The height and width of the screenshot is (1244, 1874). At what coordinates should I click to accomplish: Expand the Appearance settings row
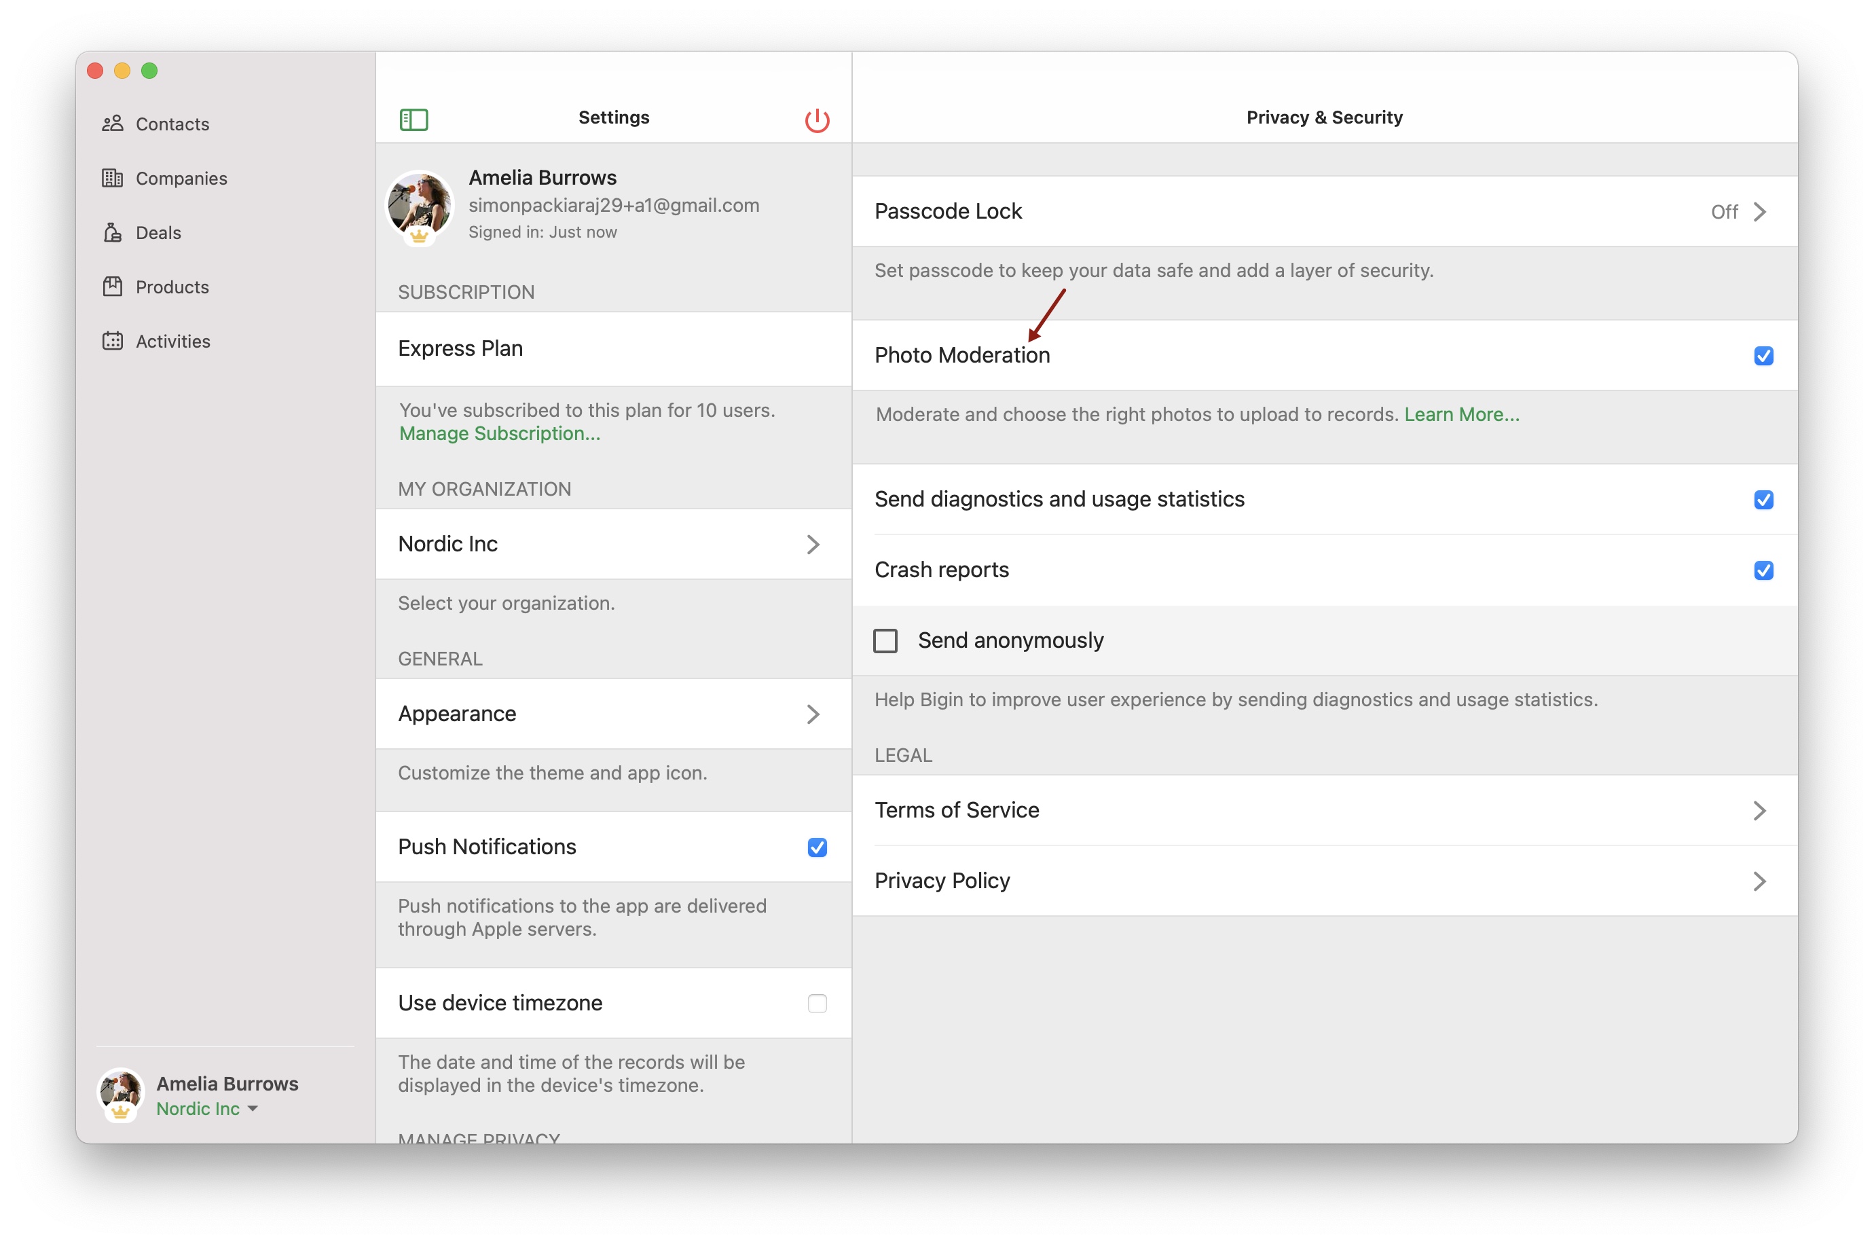click(x=812, y=714)
